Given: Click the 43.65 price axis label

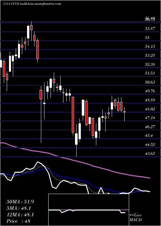Looking at the screenshot, I should coord(150,153).
